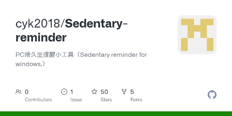Image resolution: width=232 pixels, height=116 pixels.
Task: Click the 'Sedentary reminder for windows' description
Action: pyautogui.click(x=81, y=59)
